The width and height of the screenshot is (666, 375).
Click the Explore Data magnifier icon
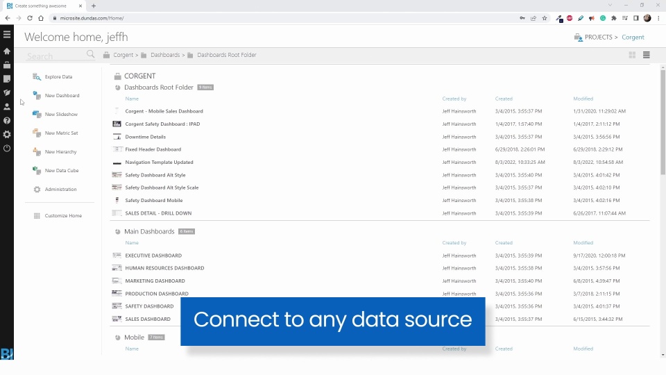(x=37, y=76)
